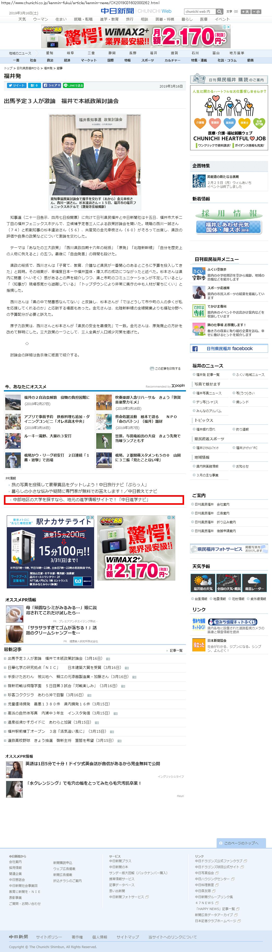The height and width of the screenshot is (952, 272).
Task: Open 福井しあわせ元気国体 banner
Action: (229, 227)
